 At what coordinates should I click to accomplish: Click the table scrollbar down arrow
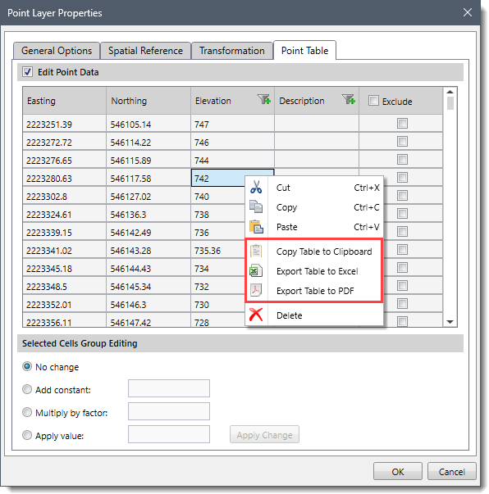click(450, 322)
